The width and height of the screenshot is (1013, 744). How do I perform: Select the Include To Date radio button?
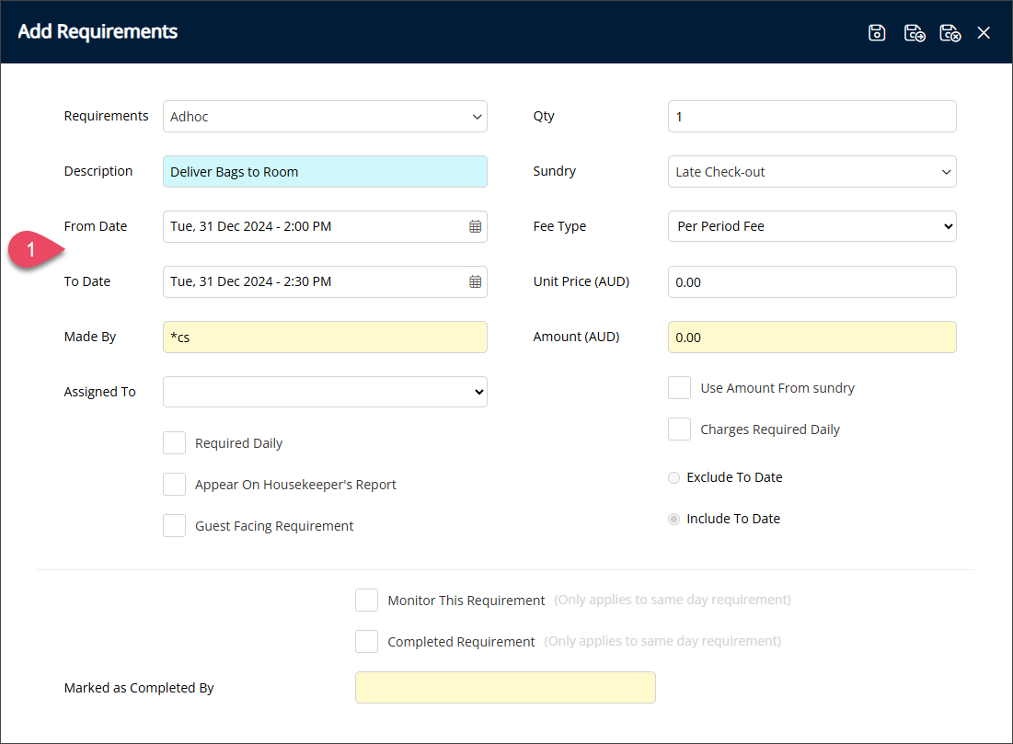pyautogui.click(x=673, y=520)
